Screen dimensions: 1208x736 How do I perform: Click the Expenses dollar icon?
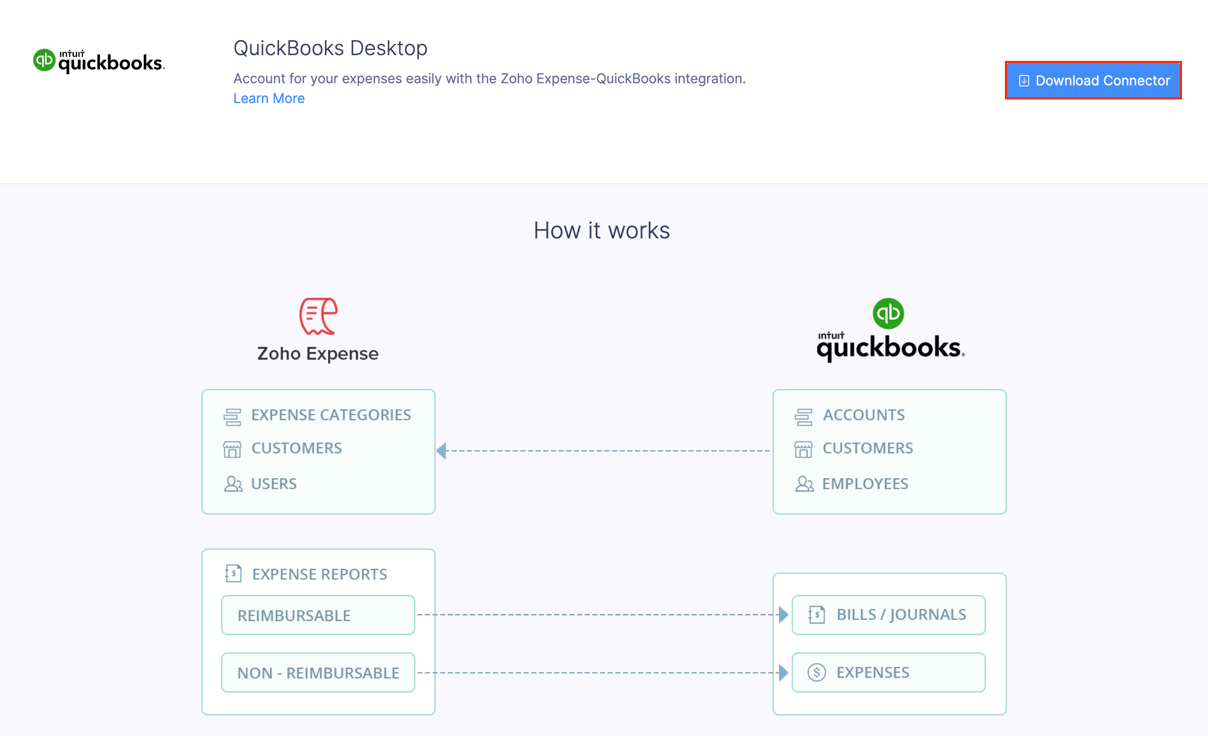(x=816, y=672)
